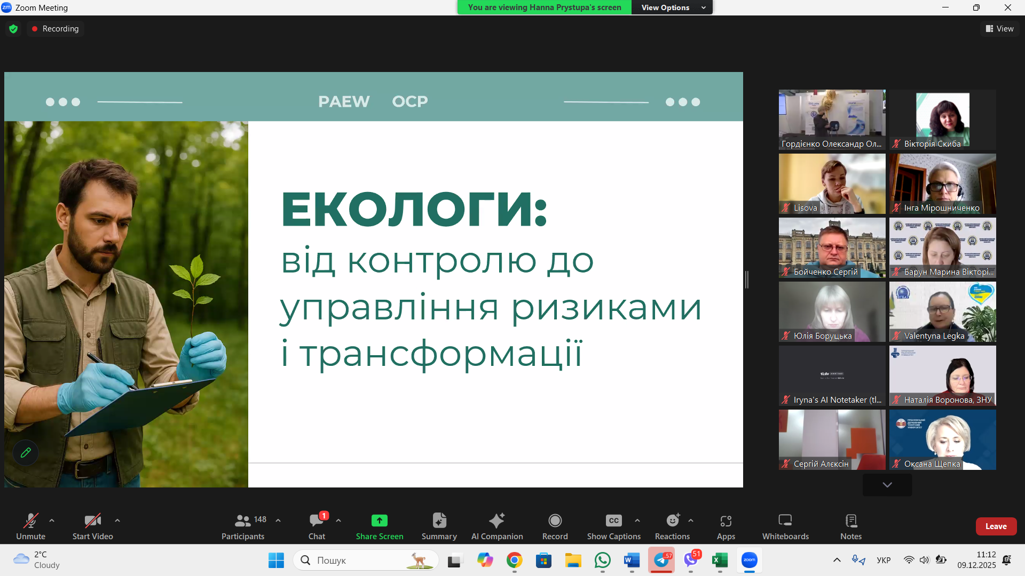Start your video
This screenshot has width=1025, height=576.
(x=92, y=525)
